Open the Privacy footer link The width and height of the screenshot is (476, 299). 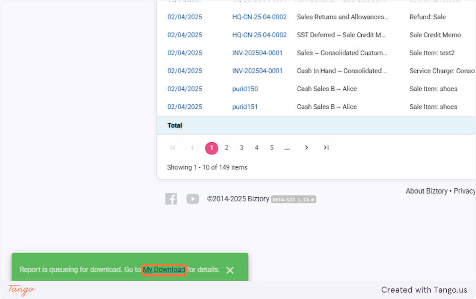pos(464,191)
